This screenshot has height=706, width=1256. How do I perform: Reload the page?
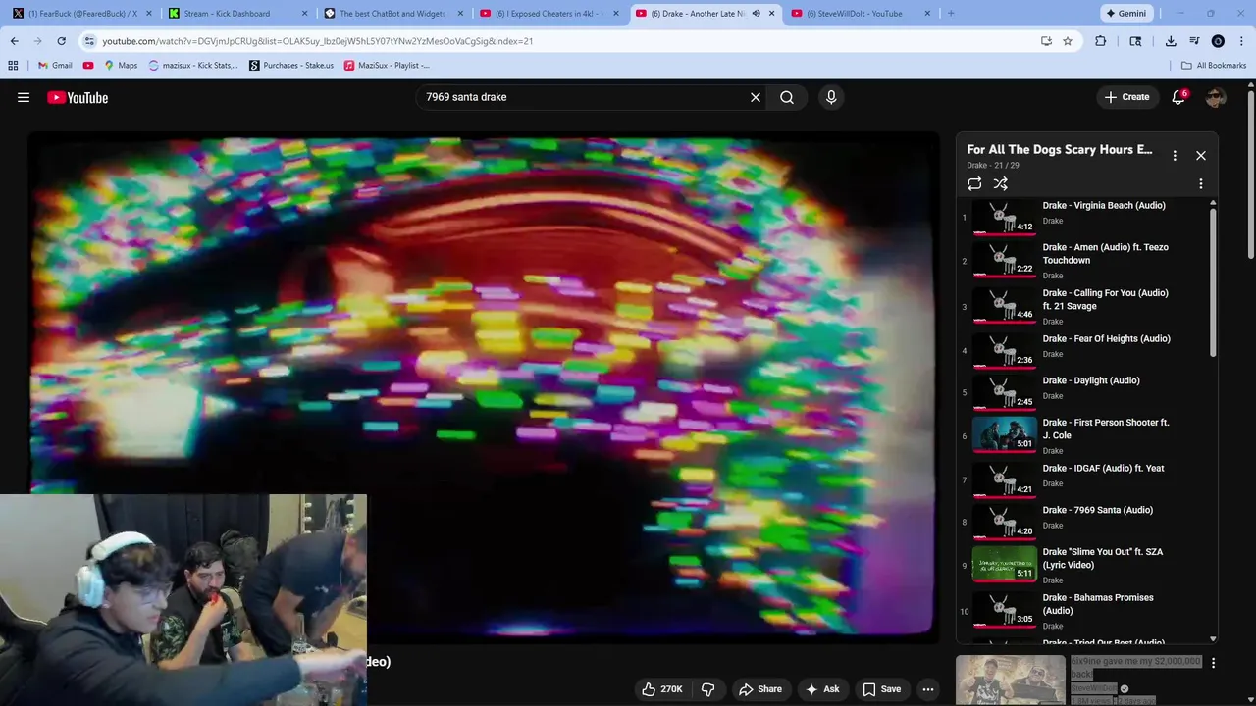(x=61, y=41)
